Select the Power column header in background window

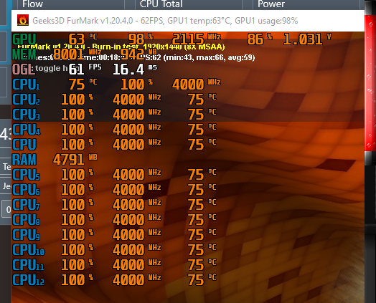pos(271,4)
